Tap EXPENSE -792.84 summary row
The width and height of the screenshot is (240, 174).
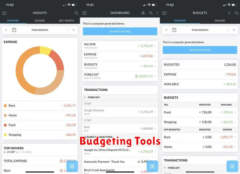point(200,74)
